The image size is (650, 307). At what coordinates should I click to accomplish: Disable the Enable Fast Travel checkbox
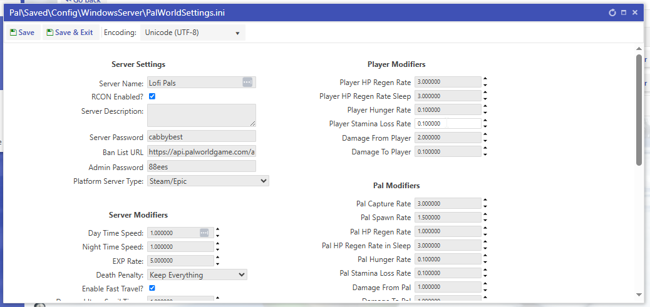tap(152, 288)
